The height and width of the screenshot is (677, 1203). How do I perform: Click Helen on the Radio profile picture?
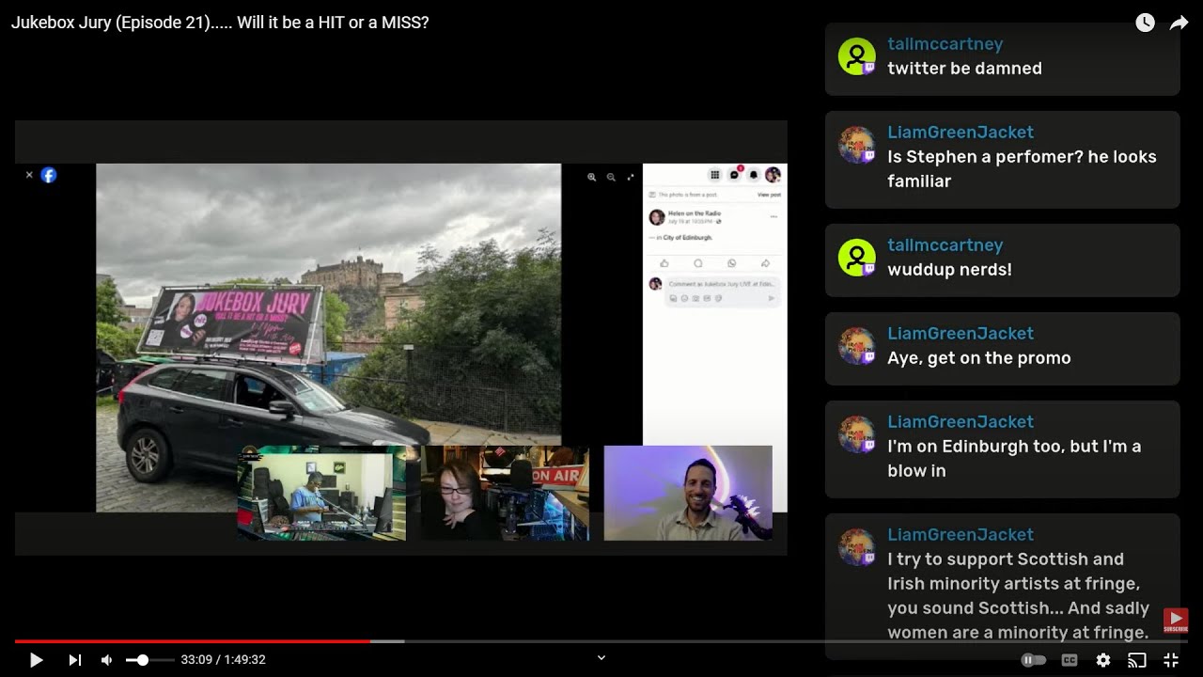[x=657, y=217]
